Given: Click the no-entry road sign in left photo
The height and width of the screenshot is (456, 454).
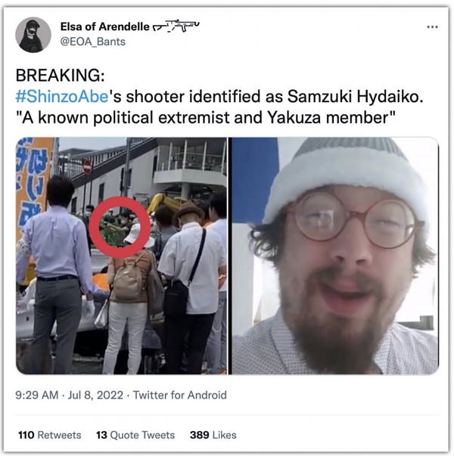Looking at the screenshot, I should pyautogui.click(x=87, y=167).
